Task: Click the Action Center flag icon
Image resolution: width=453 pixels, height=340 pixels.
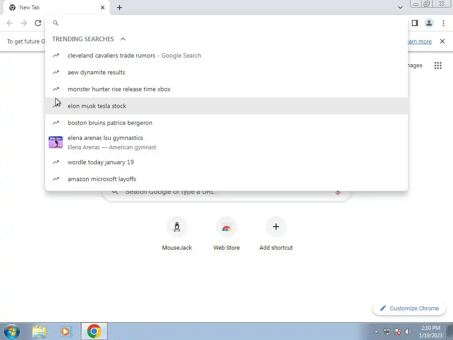Action: pyautogui.click(x=398, y=332)
